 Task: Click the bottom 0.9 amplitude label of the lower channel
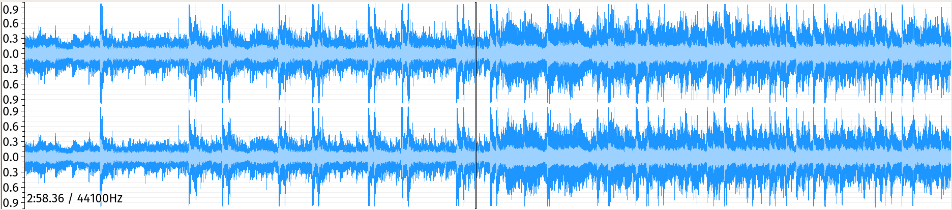pos(11,202)
